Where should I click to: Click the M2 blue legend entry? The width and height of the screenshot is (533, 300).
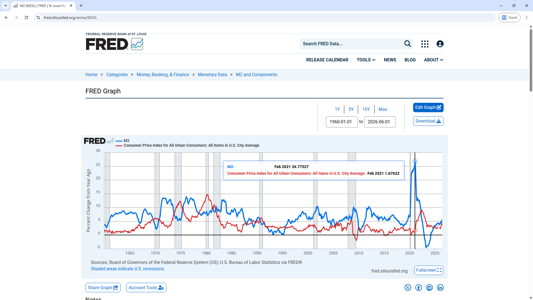(x=122, y=141)
